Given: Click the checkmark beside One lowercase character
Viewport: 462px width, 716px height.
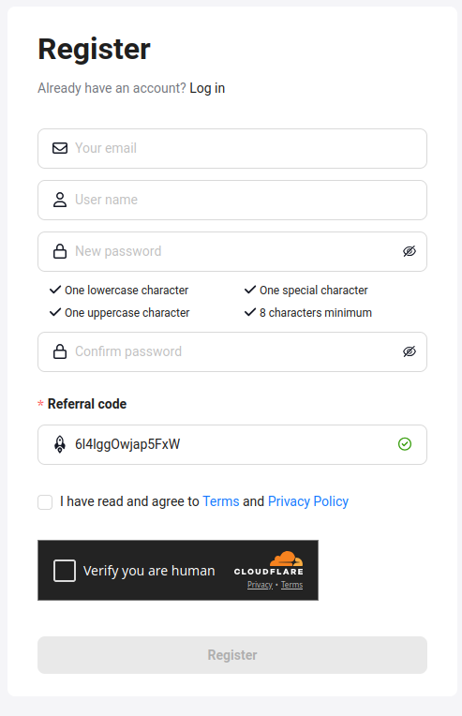Looking at the screenshot, I should pos(55,290).
